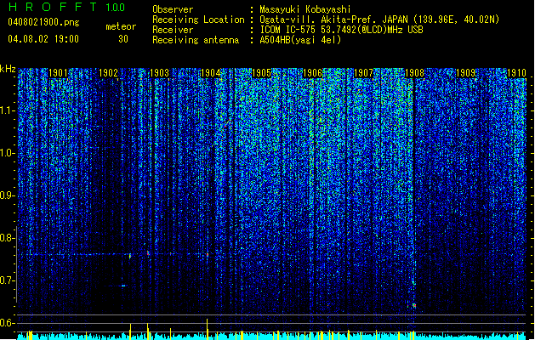Screen dimensions: 535x340
Task: Click the 1903 time marker
Action: point(160,73)
